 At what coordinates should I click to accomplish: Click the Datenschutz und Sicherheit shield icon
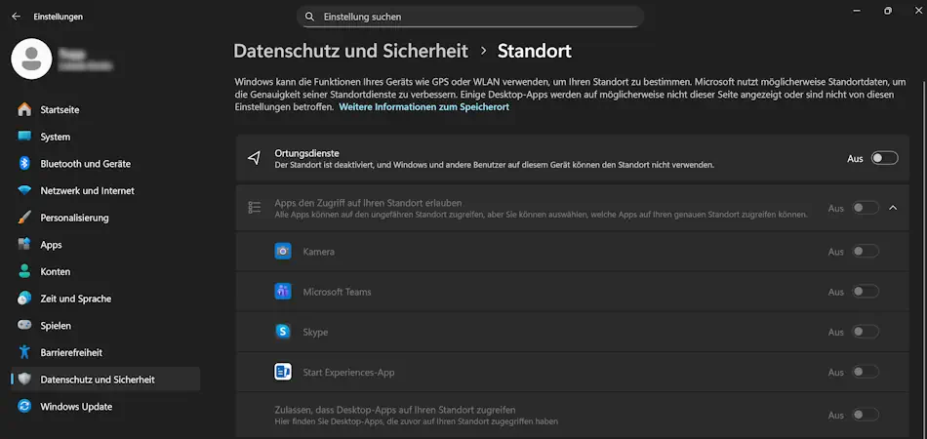click(24, 379)
